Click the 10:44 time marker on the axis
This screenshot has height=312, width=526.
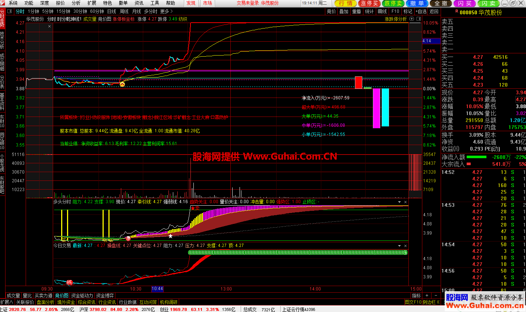[157, 289]
